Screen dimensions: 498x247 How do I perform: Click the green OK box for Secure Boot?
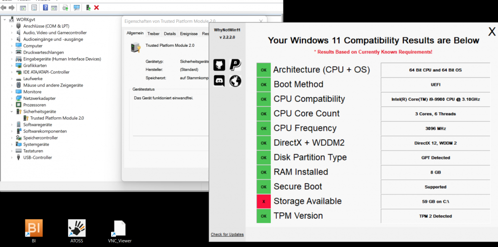263,186
